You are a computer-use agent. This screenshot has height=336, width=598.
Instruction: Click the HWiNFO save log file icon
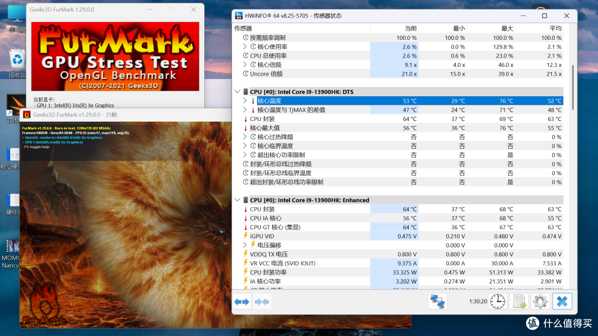pyautogui.click(x=519, y=301)
